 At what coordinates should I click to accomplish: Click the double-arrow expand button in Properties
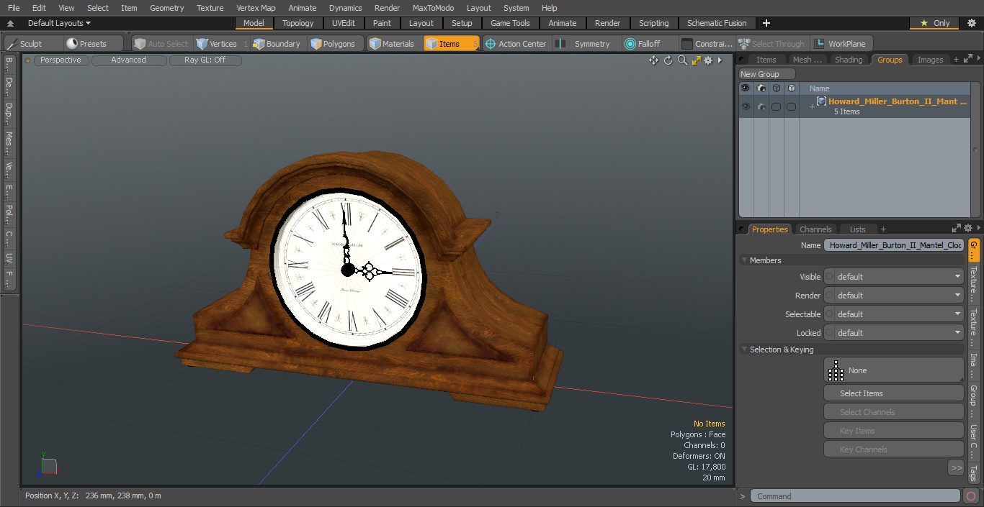956,468
